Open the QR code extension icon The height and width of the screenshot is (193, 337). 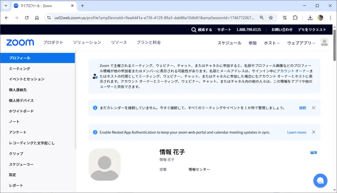[x=285, y=18]
